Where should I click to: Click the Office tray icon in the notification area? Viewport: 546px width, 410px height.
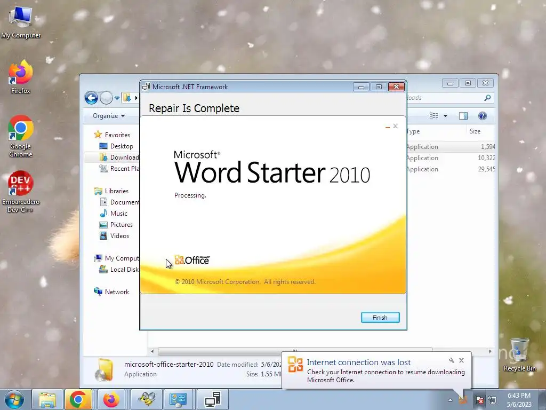tap(463, 400)
